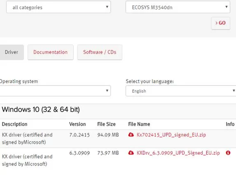Click the Windows 10 (32 & 64 bit) heading

pyautogui.click(x=41, y=110)
